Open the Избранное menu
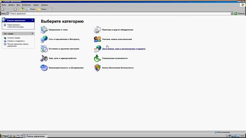 point(27,5)
